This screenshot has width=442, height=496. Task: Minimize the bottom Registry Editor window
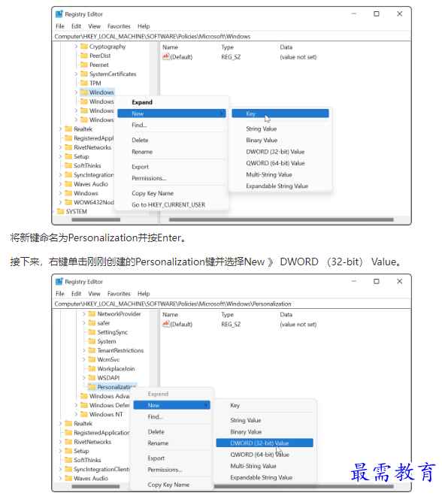(x=354, y=281)
